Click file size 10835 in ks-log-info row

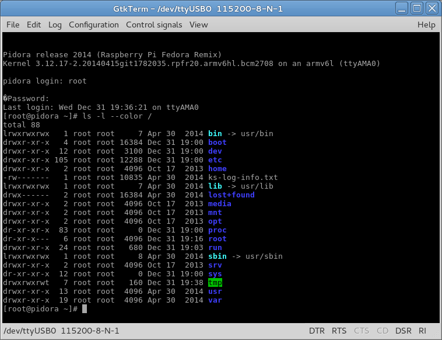point(131,178)
